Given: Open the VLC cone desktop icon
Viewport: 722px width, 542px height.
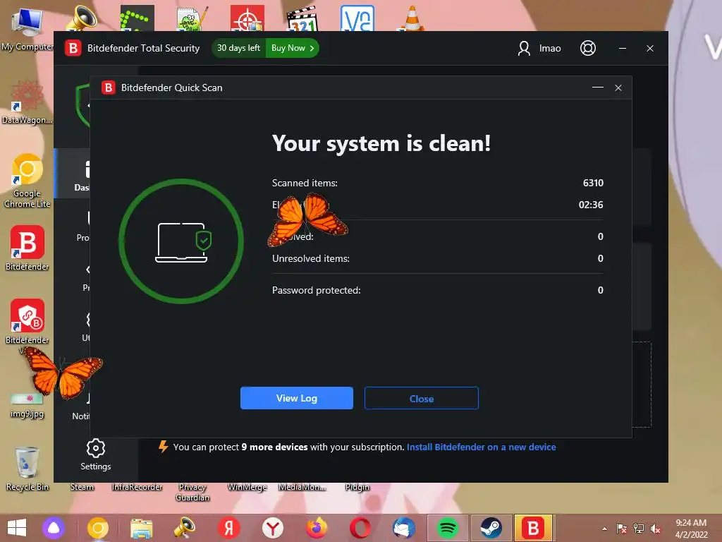Looking at the screenshot, I should 412,18.
